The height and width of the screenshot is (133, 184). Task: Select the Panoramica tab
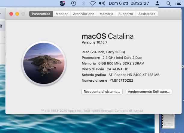(x=41, y=14)
